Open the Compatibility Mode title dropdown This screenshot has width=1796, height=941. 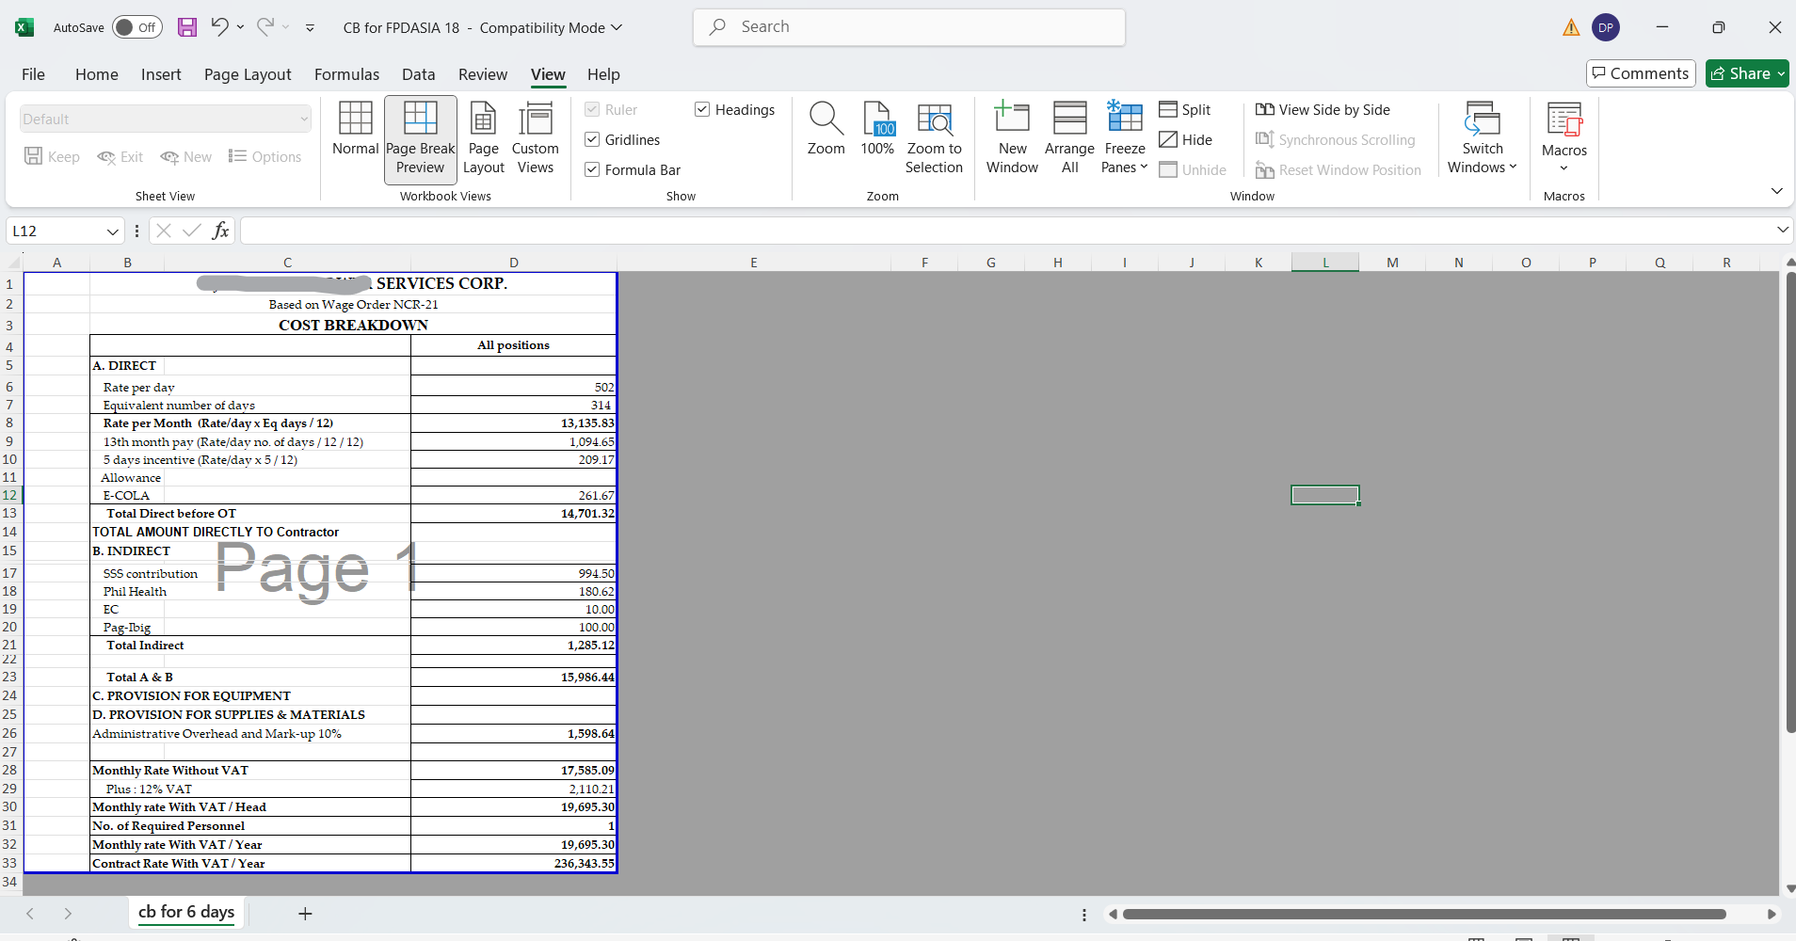pyautogui.click(x=617, y=27)
